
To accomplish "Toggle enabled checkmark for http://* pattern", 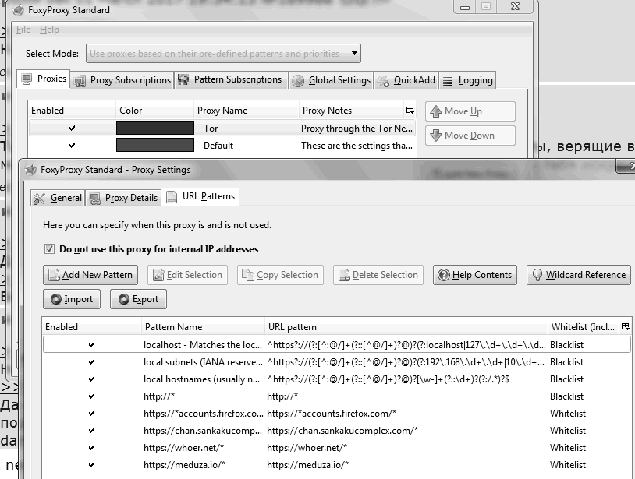I will (91, 396).
